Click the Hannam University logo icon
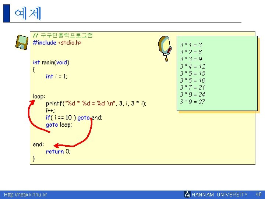Image resolution: width=265 pixels, height=199 pixels. pyautogui.click(x=187, y=195)
